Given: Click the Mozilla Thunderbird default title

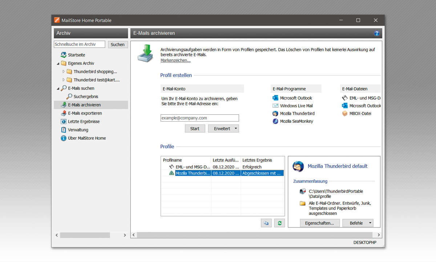Looking at the screenshot, I should pyautogui.click(x=338, y=166).
